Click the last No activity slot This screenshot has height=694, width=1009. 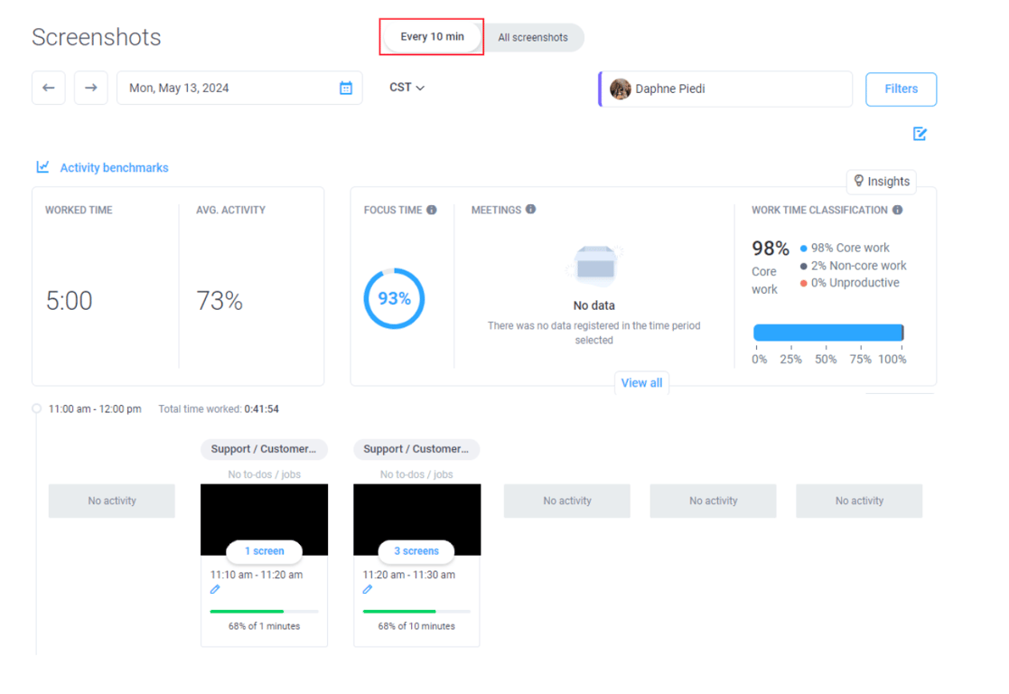coord(859,501)
